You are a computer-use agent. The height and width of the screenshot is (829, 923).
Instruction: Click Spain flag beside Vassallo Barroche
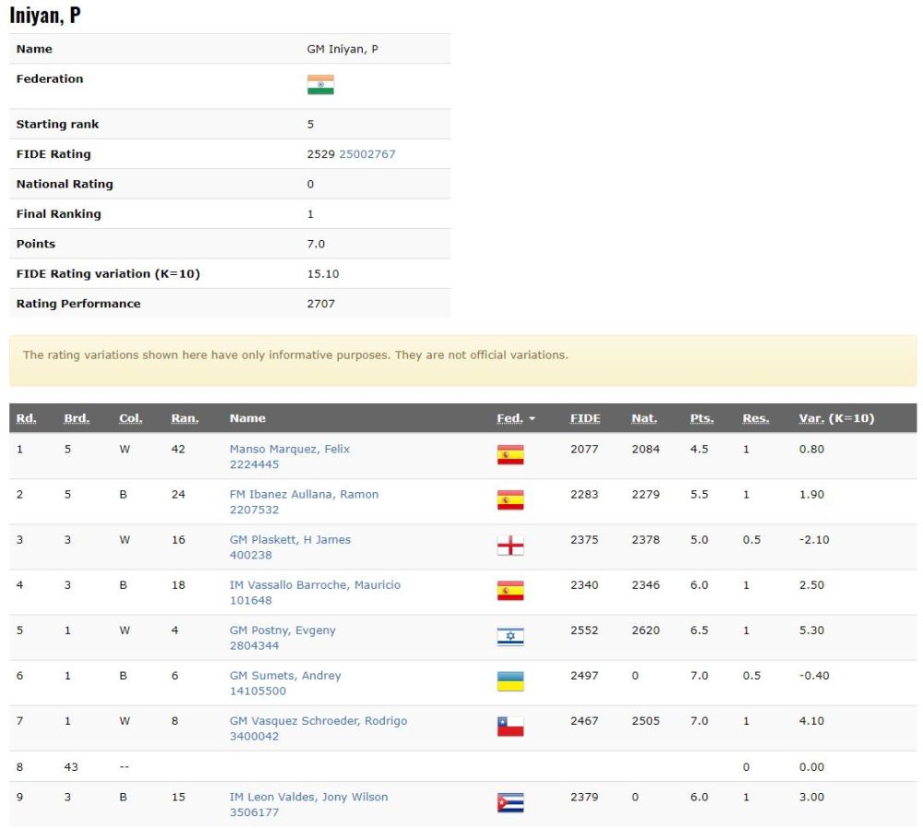pos(509,591)
